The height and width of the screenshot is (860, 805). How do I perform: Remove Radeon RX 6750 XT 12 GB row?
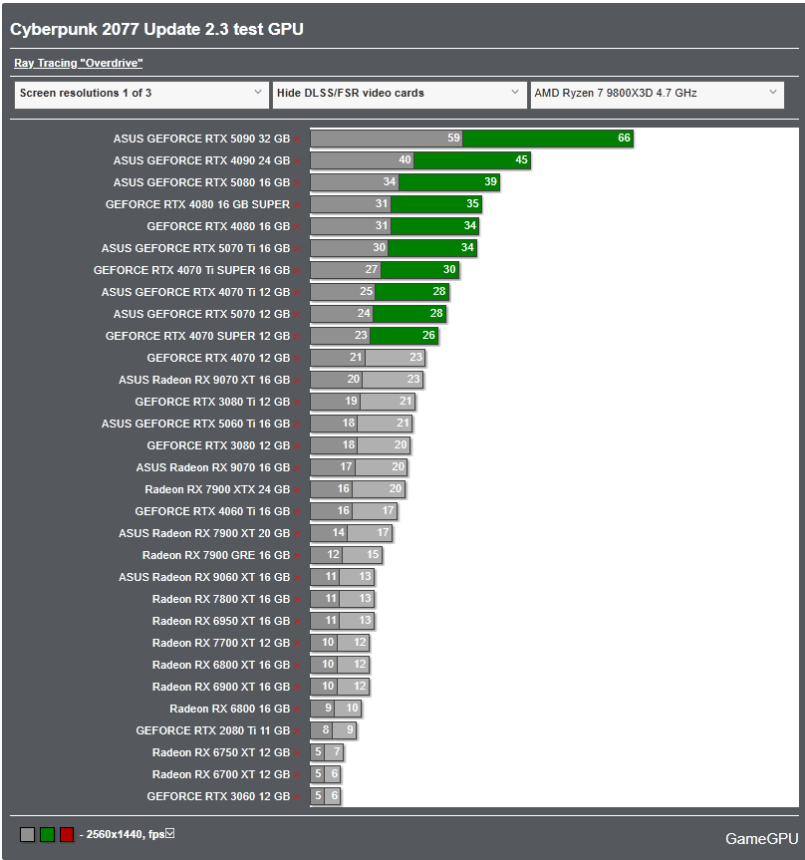tap(297, 753)
